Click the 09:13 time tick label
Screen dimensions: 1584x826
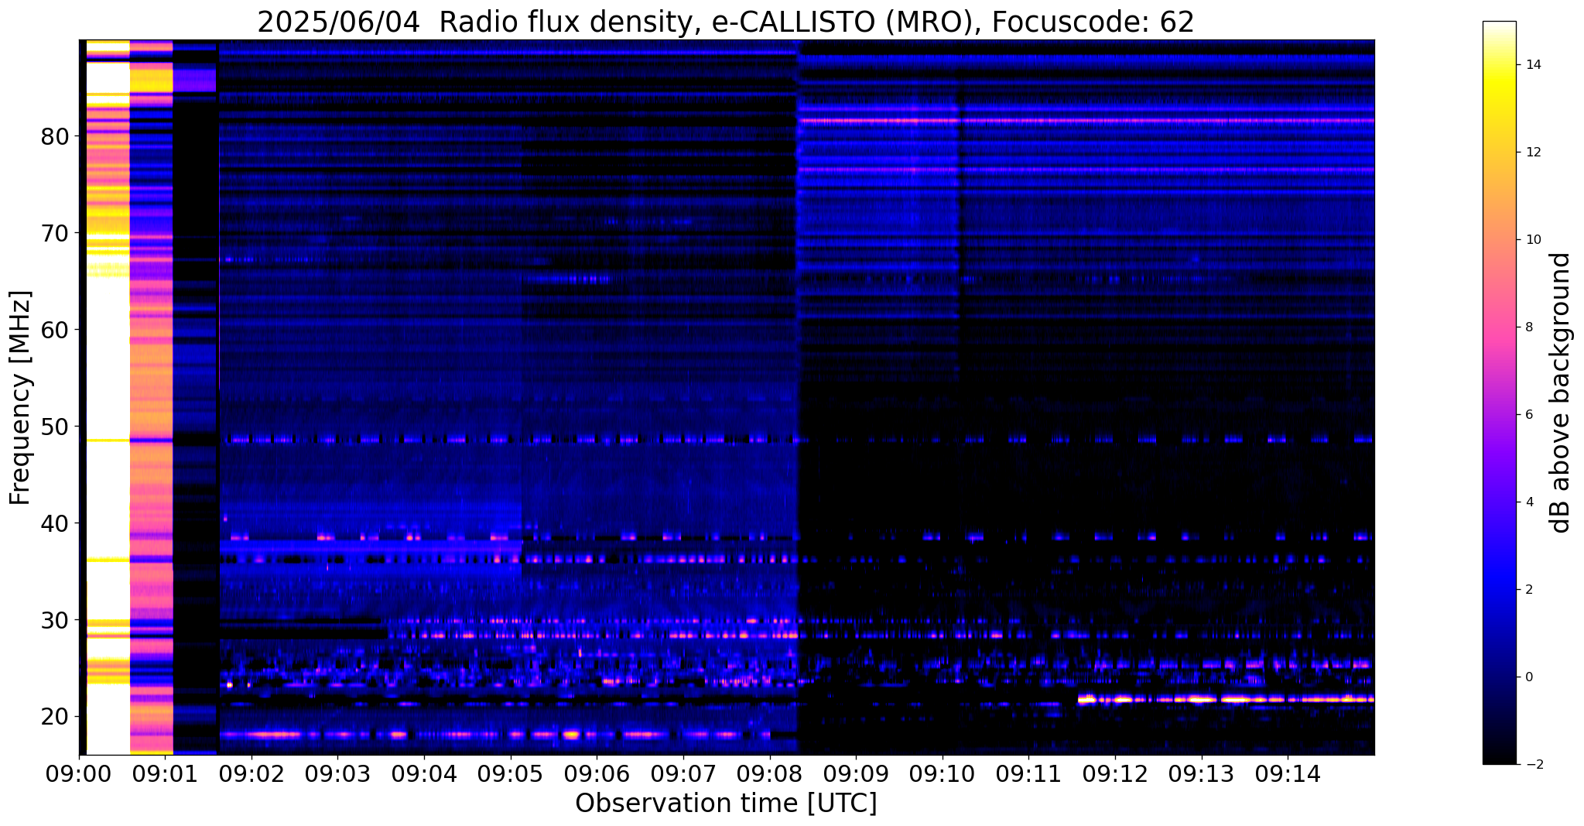pos(1201,773)
